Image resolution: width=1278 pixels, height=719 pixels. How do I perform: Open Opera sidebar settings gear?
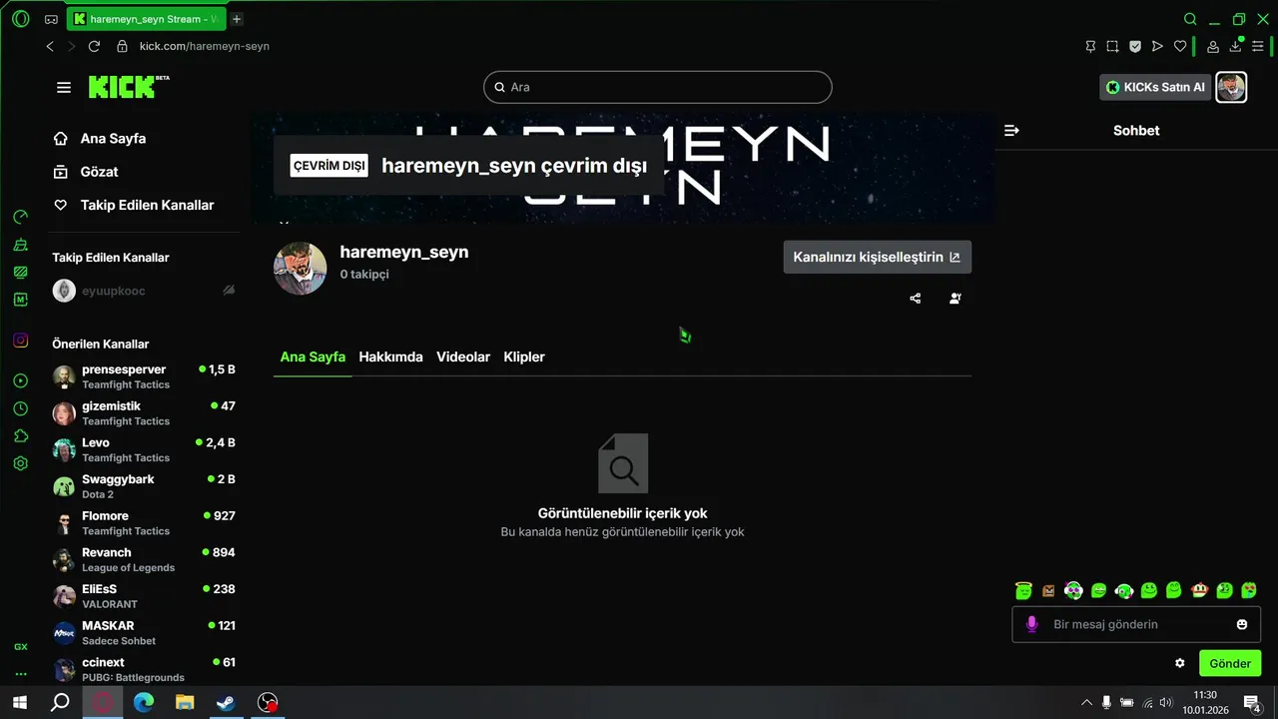click(20, 463)
